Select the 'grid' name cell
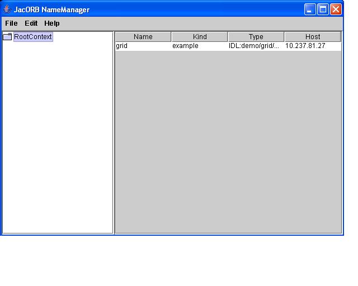This screenshot has width=358, height=286. (143, 46)
